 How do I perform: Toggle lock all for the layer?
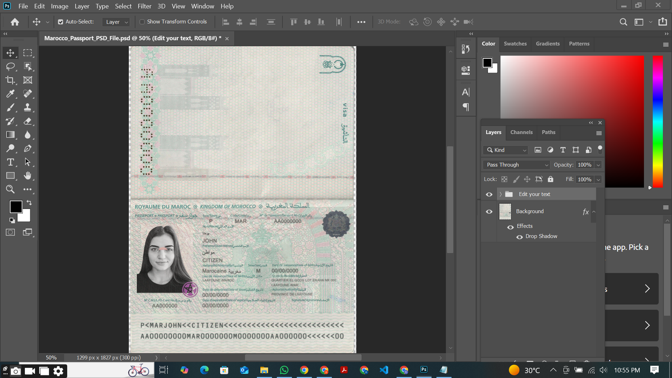pyautogui.click(x=551, y=179)
